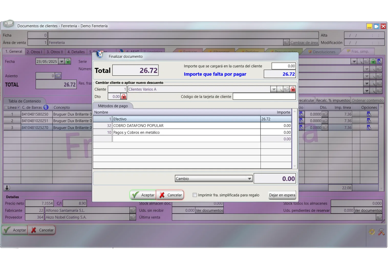Click the green lock beside Fecha date

[x=68, y=61]
